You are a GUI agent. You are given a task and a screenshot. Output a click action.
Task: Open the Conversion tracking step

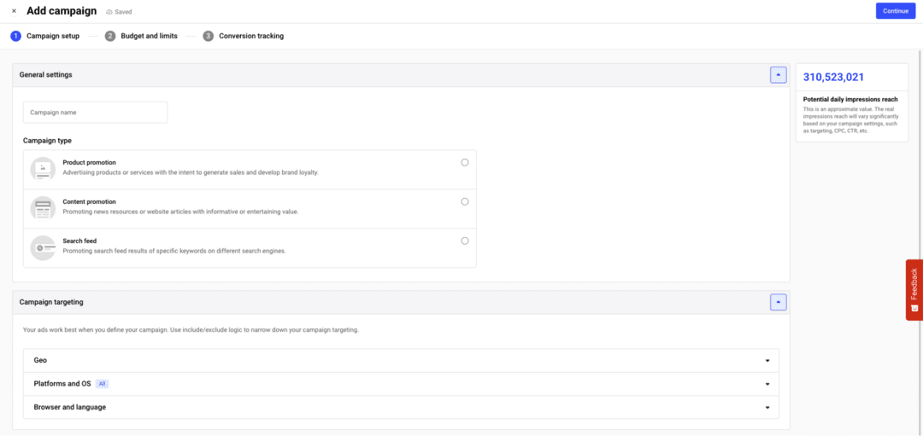[x=250, y=36]
